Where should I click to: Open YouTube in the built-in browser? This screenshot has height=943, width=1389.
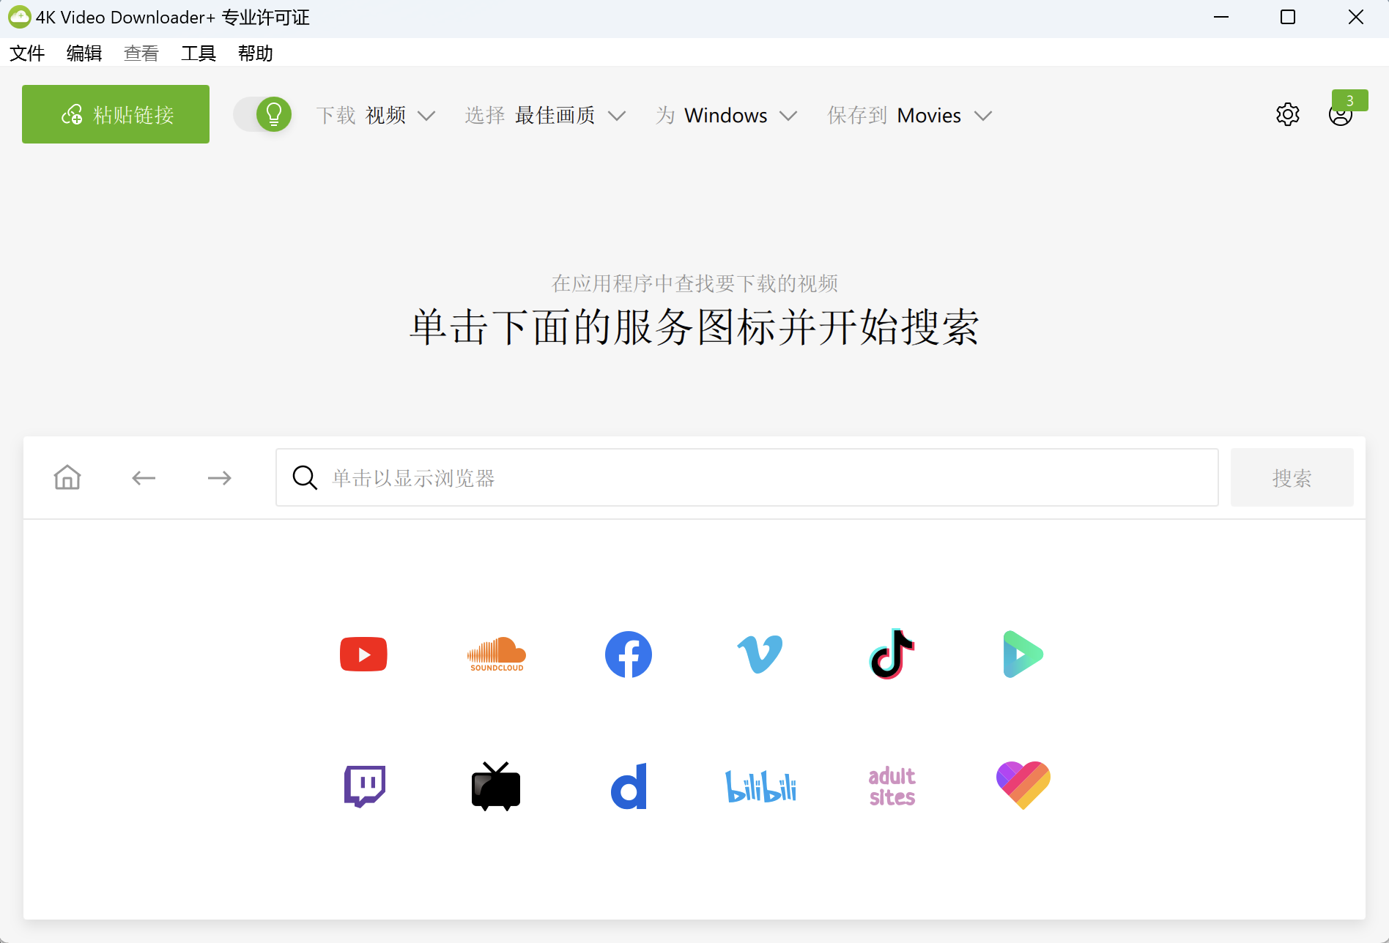point(363,654)
